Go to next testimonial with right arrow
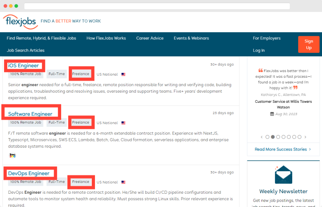Image resolution: width=322 pixels, height=207 pixels. click(x=305, y=137)
